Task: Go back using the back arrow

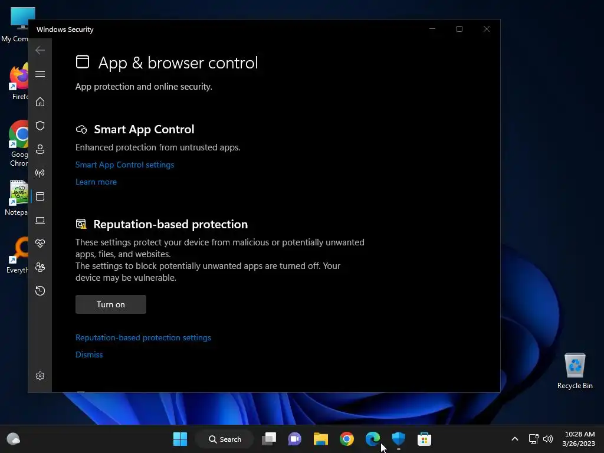Action: [x=40, y=50]
